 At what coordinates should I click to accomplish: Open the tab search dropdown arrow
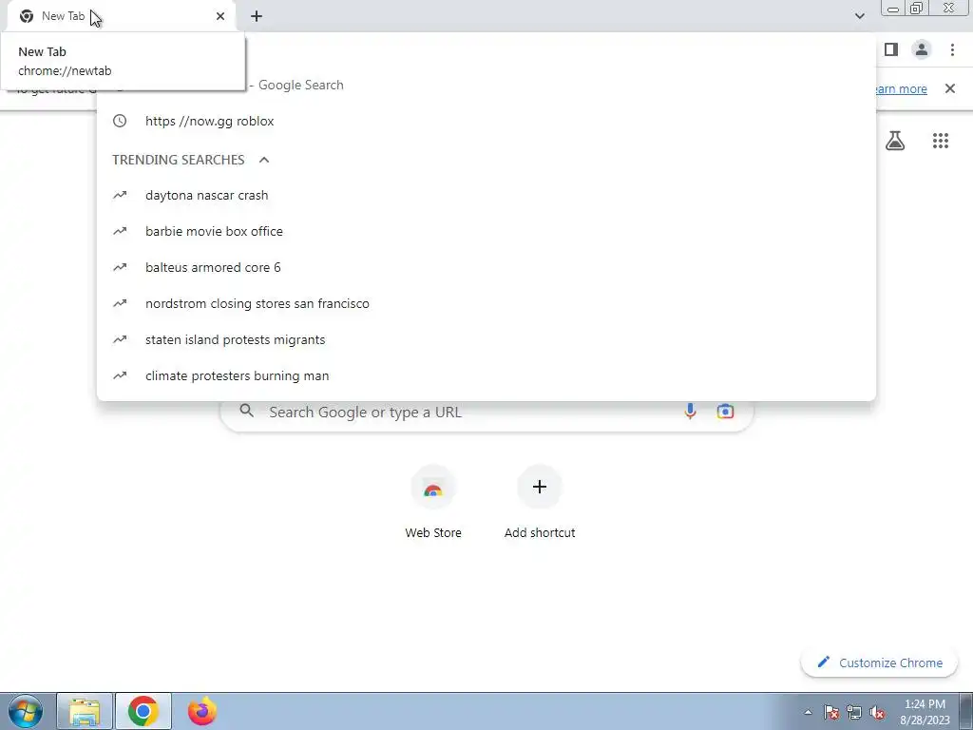click(859, 16)
